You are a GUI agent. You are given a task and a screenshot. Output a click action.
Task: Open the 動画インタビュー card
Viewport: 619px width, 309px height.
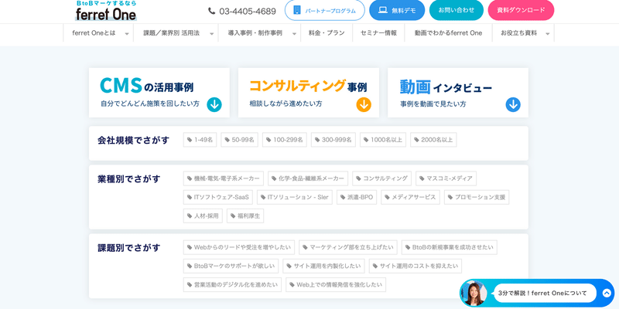(458, 93)
